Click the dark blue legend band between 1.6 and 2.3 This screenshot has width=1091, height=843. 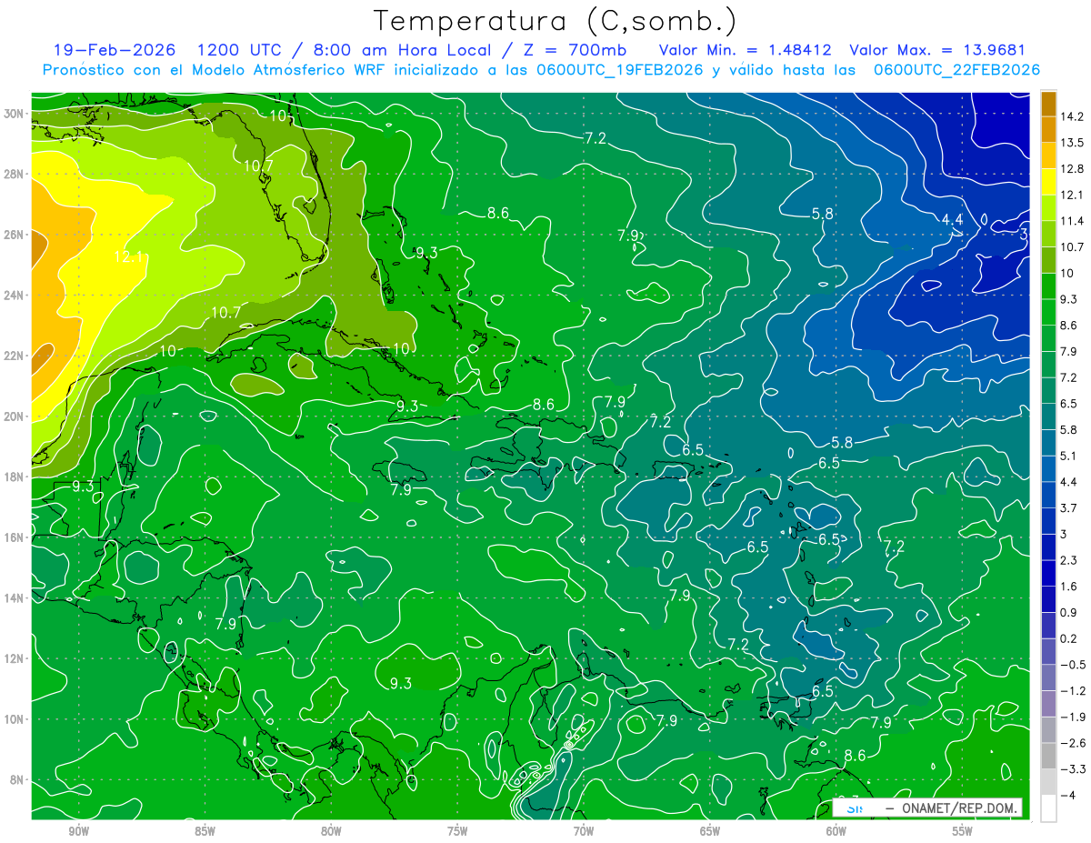point(1048,573)
